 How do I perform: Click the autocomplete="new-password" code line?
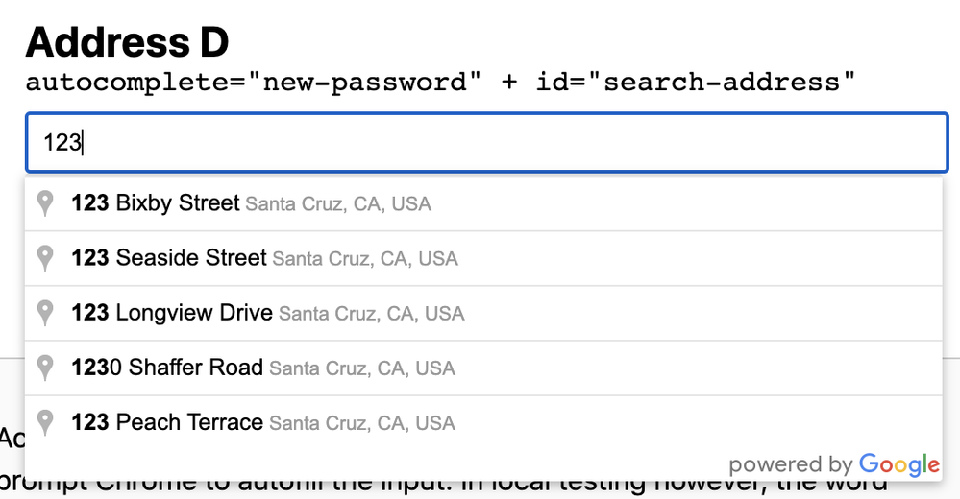(x=439, y=83)
